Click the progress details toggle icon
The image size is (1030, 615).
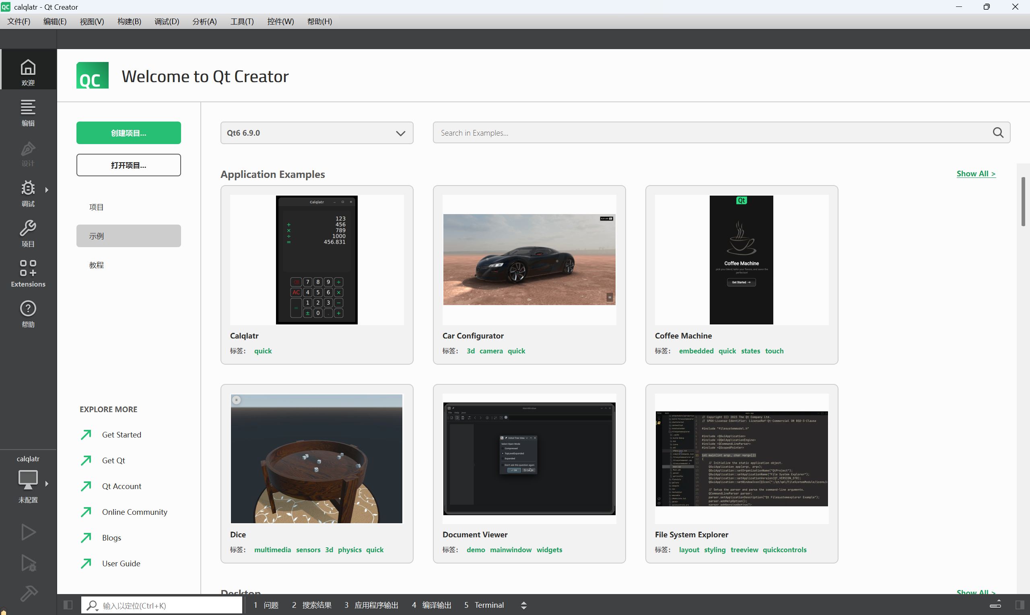coord(996,604)
